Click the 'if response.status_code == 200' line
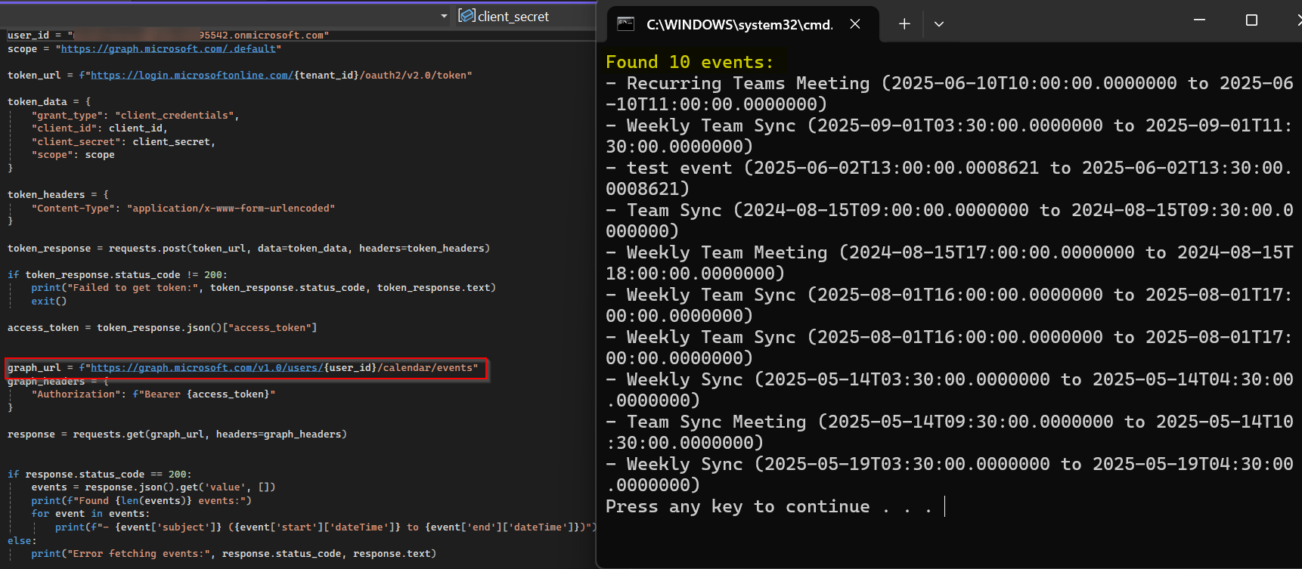 100,475
